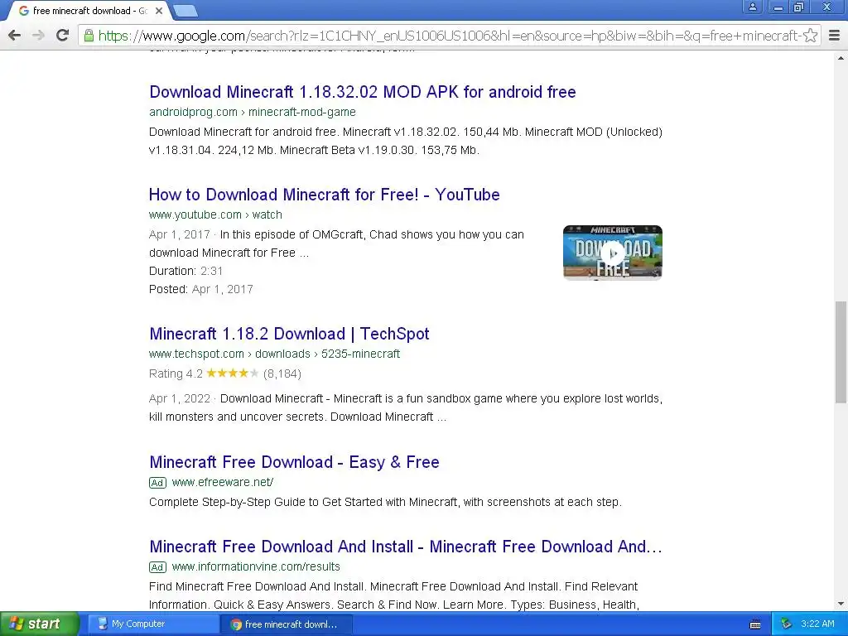Open 'Minecraft 1.18.2 Download | TechSpot' result
Viewport: 848px width, 636px height.
pyautogui.click(x=289, y=334)
